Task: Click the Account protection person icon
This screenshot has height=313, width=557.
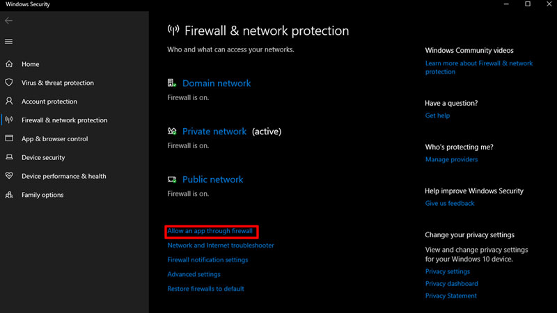Action: click(x=9, y=102)
